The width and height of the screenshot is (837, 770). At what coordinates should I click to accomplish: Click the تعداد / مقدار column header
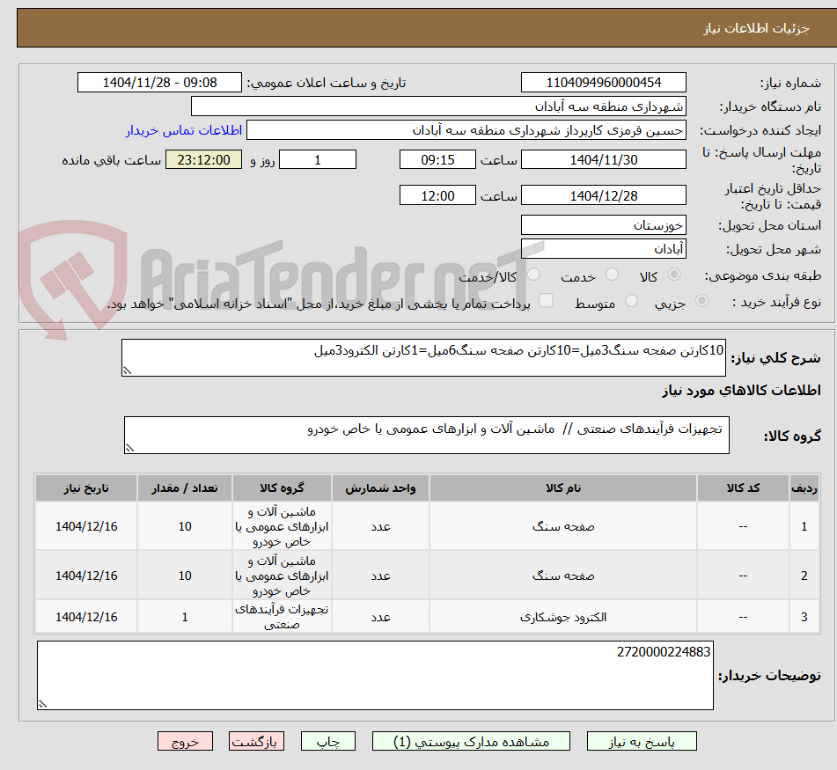(184, 488)
